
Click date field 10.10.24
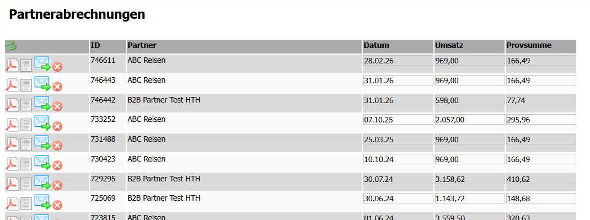point(398,159)
